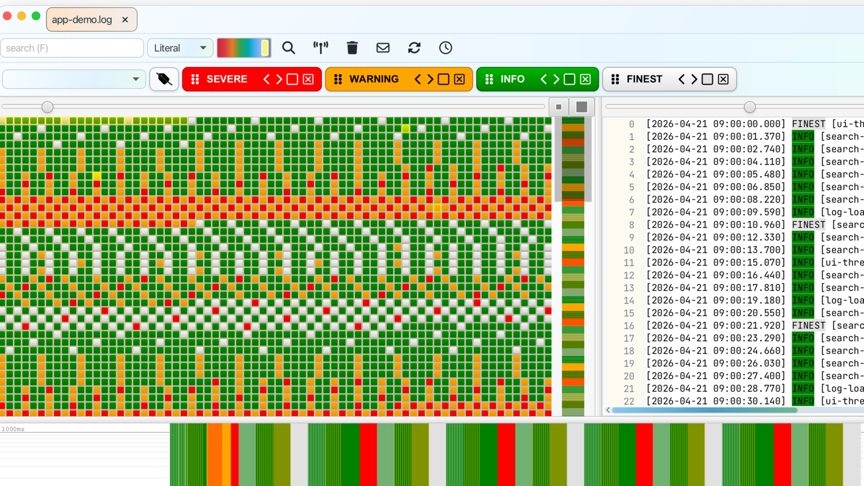Go to previous WARNING entry arrow
This screenshot has width=864, height=486.
(x=417, y=79)
